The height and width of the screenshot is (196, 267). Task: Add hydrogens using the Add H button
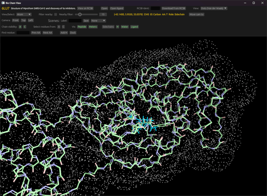click(x=64, y=32)
